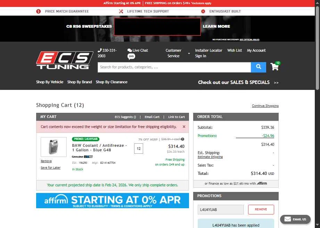Click Link to Cart
320x228 pixels.
(176, 117)
